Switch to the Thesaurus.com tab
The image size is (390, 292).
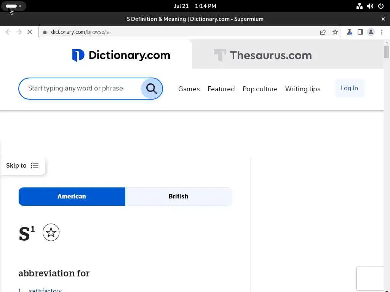pyautogui.click(x=263, y=55)
